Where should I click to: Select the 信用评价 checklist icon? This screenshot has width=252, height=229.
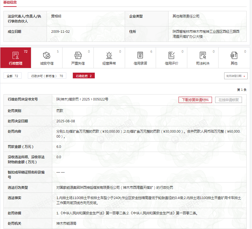171,56
